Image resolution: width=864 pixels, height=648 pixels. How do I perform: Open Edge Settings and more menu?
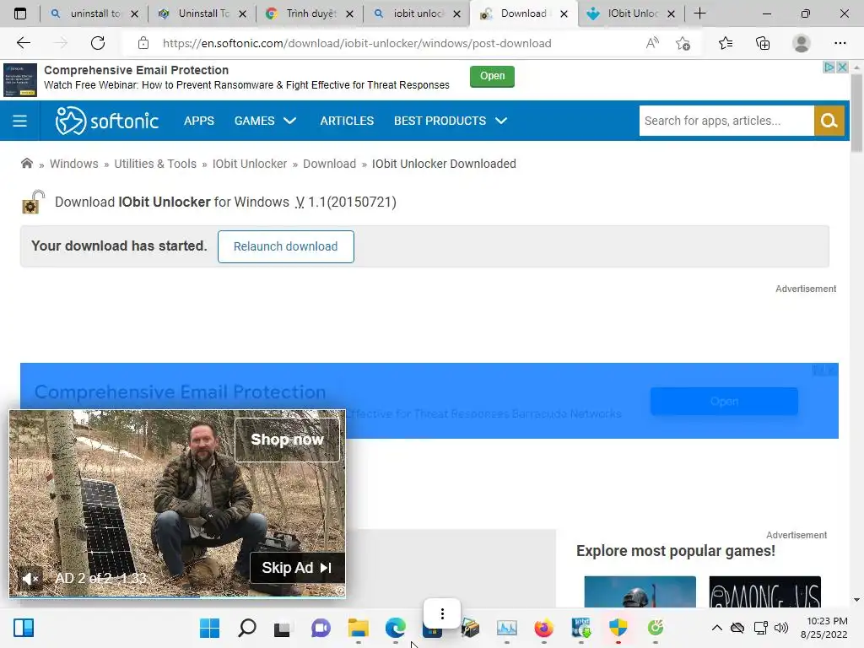point(840,43)
